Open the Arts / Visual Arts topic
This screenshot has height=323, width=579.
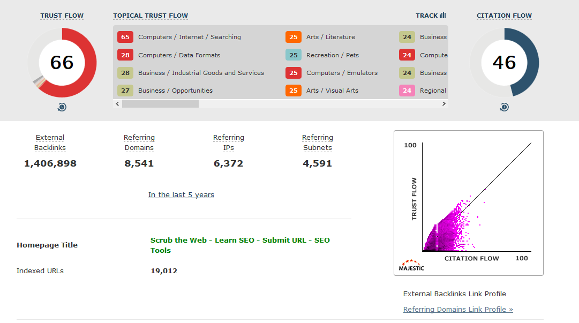(x=332, y=91)
